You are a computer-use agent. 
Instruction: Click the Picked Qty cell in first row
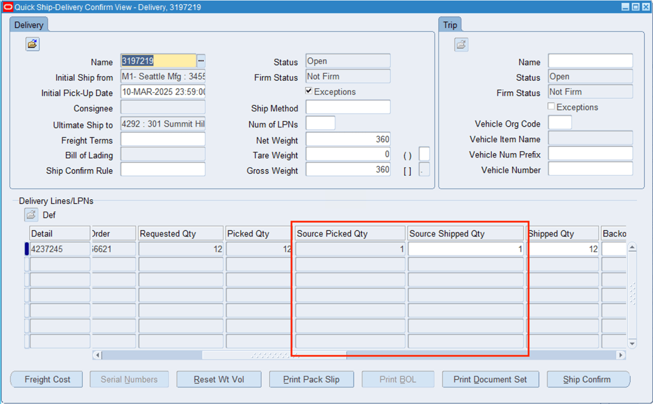(259, 249)
